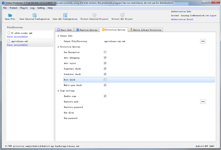Click Protect Selected Projects shield icon

[x=94, y=15]
